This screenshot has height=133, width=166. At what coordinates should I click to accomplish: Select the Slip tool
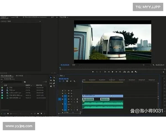click(x=51, y=83)
